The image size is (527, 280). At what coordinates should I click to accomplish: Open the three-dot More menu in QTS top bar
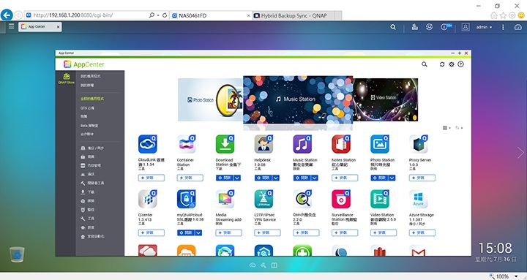click(503, 27)
